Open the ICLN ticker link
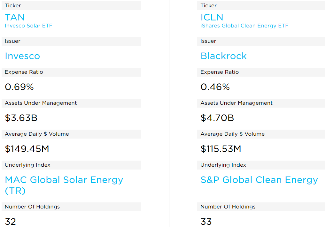Viewport: 325px width, 227px height. [212, 17]
